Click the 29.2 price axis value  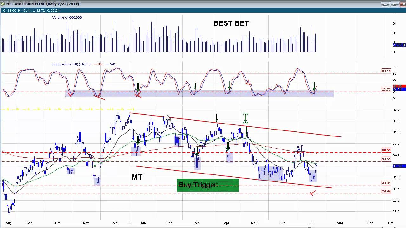396,201
